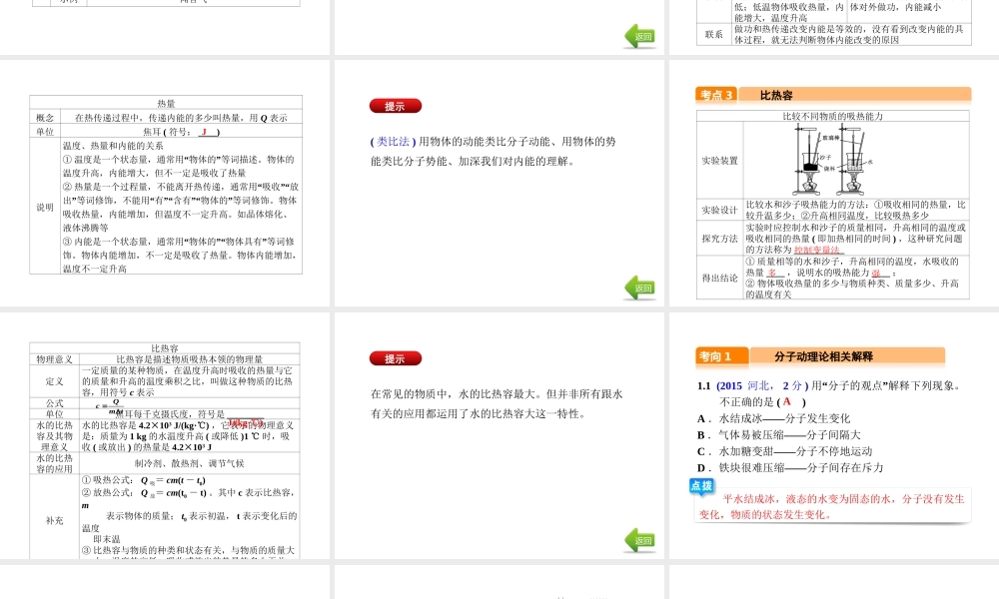Click the 分子动理论相关解释 heading banner

(x=847, y=356)
